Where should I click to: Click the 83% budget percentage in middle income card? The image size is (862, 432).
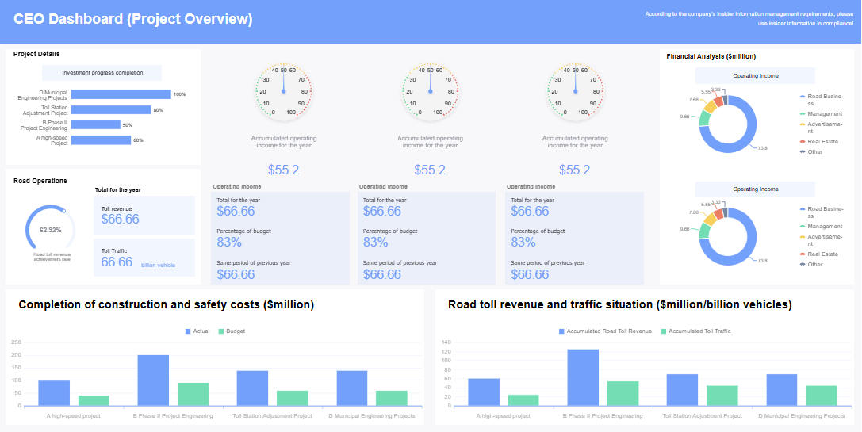375,243
